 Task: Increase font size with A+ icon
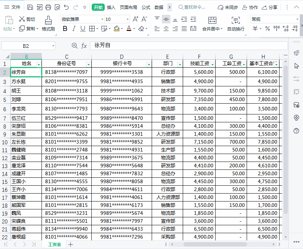click(135, 19)
